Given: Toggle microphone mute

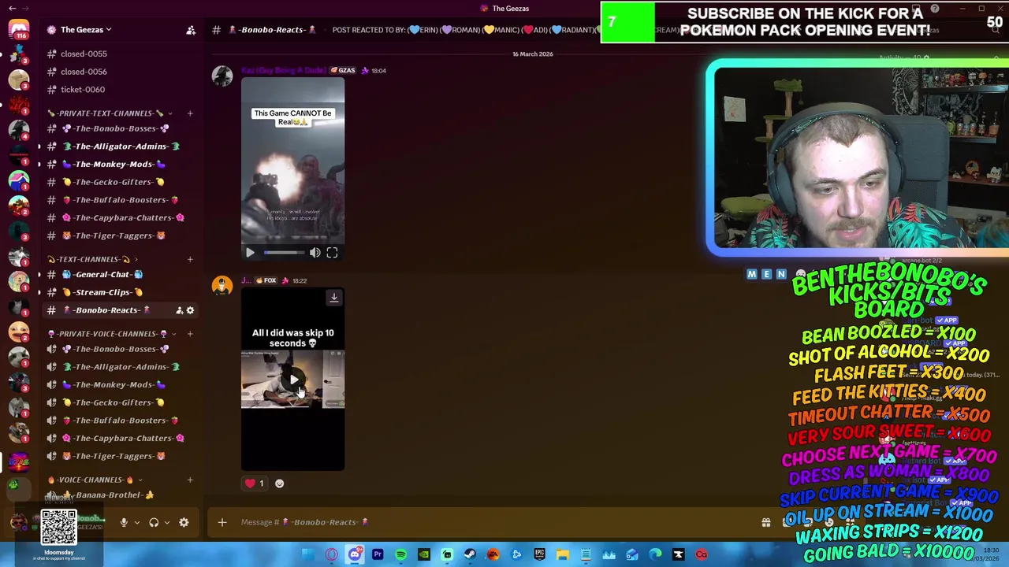Looking at the screenshot, I should point(124,522).
